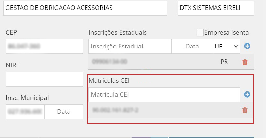This screenshot has width=266, height=138.
Task: Click the GESTAO DE OBRIGACAO ACESSORIAS field
Action: coord(85,8)
